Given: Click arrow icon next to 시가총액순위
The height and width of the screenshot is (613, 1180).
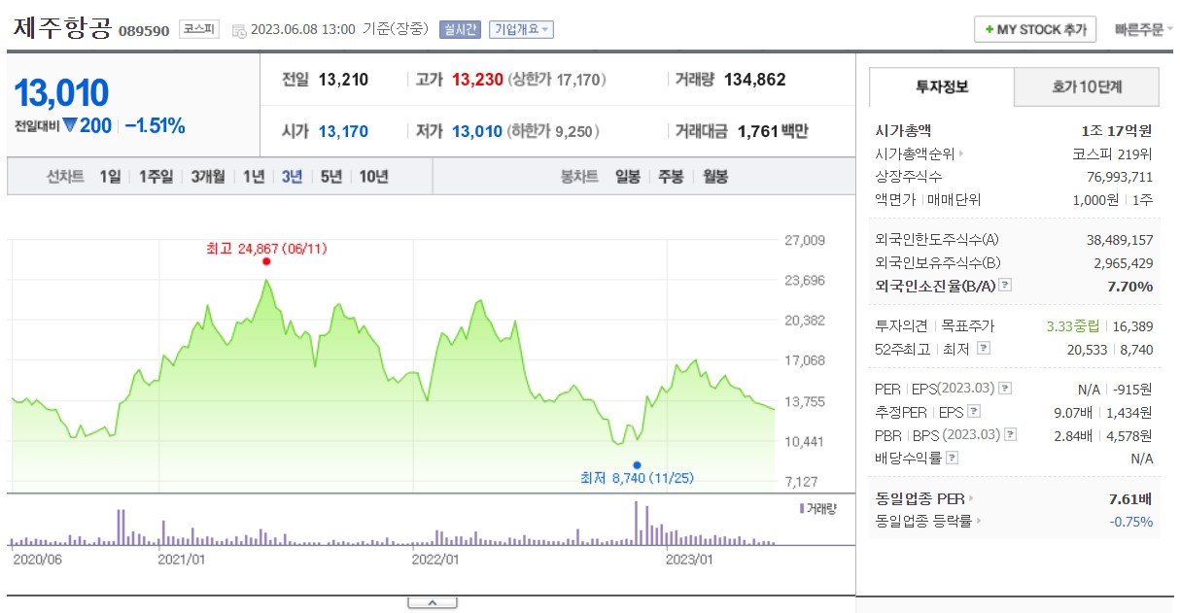Looking at the screenshot, I should (x=962, y=153).
